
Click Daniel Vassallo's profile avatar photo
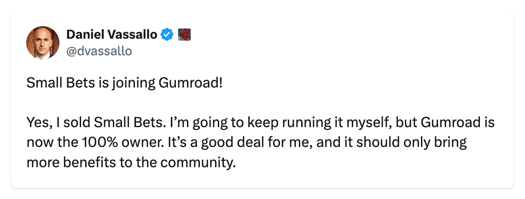43,42
